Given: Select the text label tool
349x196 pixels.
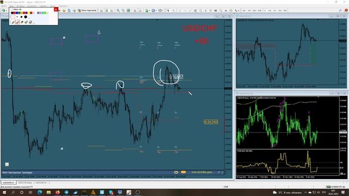Looking at the screenshot, I should [210, 10].
